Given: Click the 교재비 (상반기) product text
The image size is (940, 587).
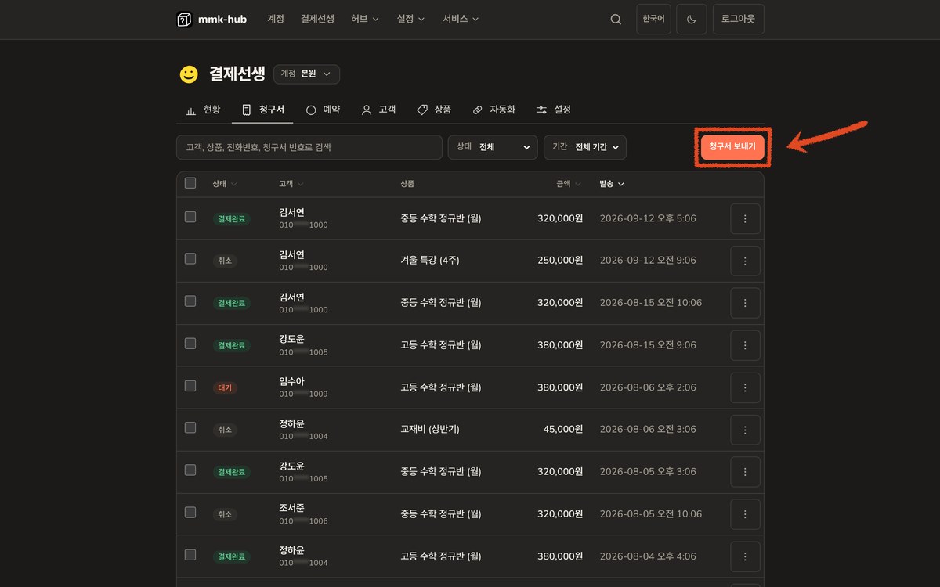Looking at the screenshot, I should click(x=430, y=430).
